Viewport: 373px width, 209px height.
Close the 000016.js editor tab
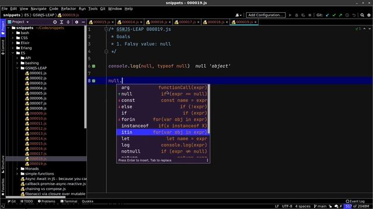tap(170, 22)
